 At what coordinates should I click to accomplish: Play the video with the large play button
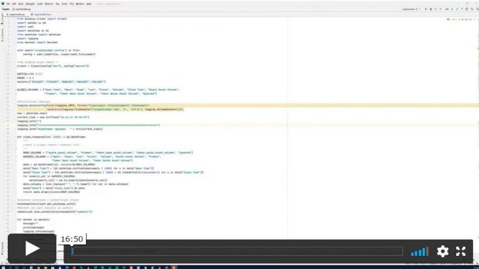[x=32, y=249]
